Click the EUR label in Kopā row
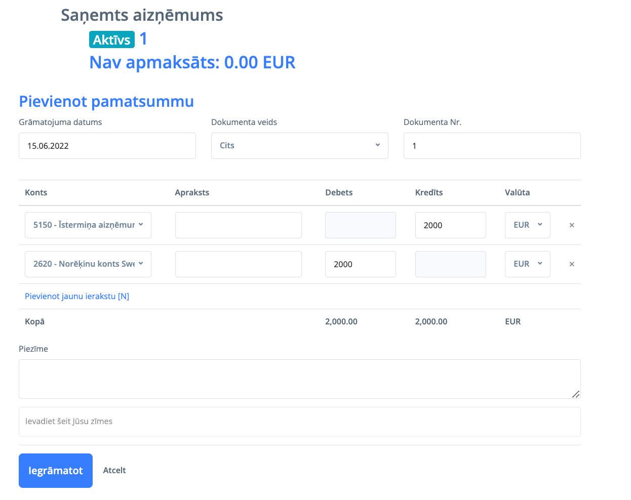 513,322
